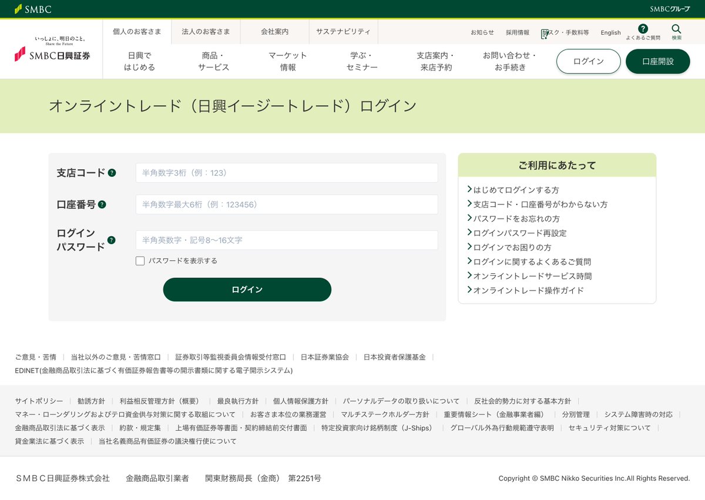This screenshot has height=500, width=705.
Task: Open the サイトポリシー link
Action: tap(39, 401)
